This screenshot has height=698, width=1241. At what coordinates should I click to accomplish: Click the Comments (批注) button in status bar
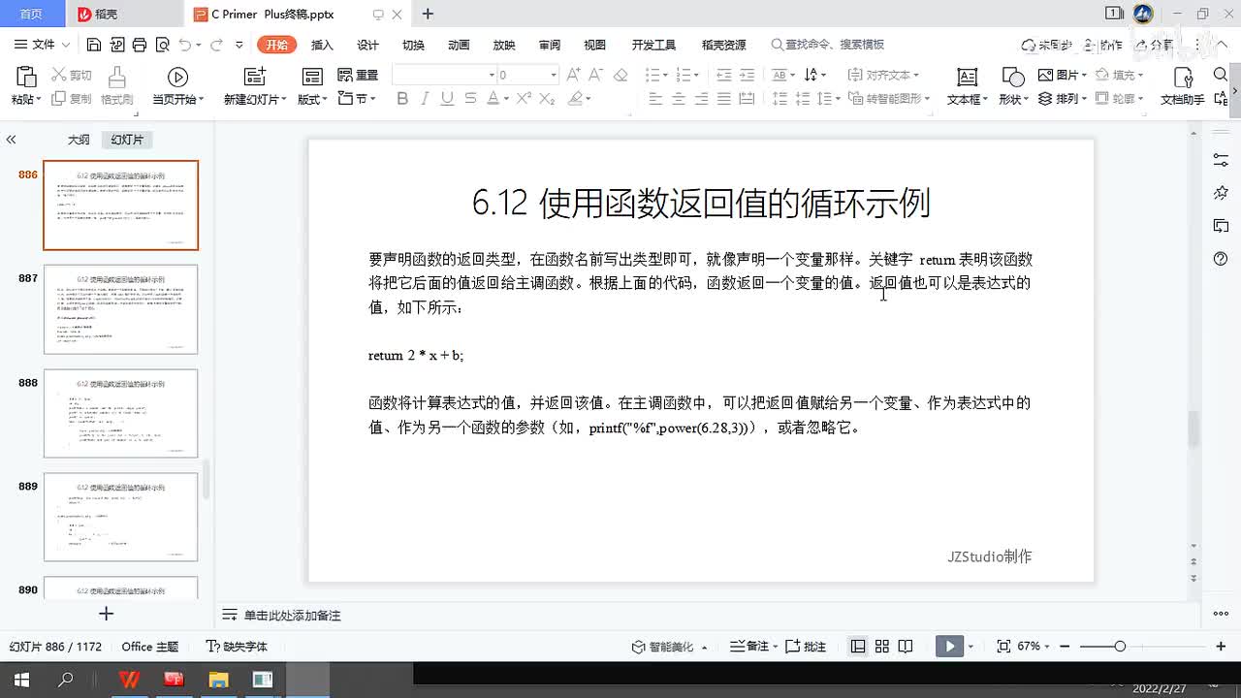tap(807, 647)
